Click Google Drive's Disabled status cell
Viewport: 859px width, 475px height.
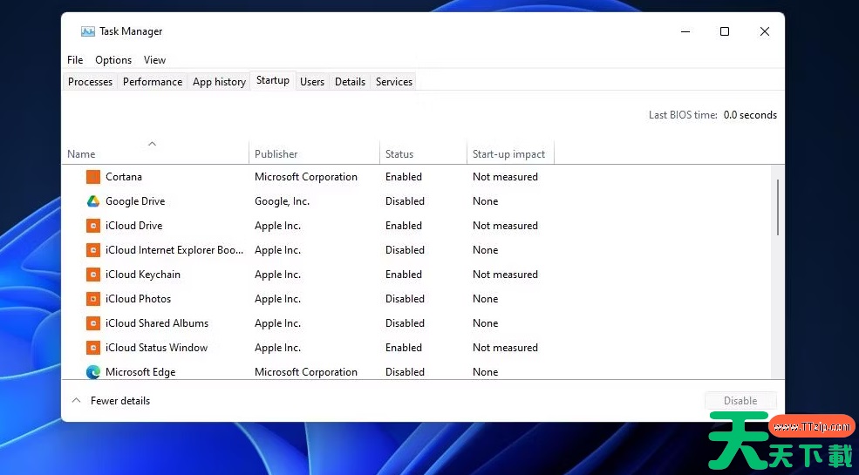click(405, 201)
